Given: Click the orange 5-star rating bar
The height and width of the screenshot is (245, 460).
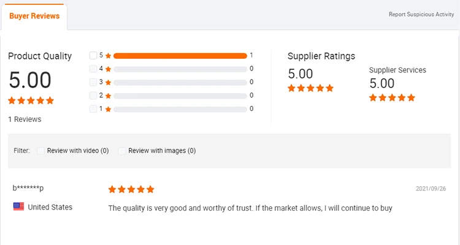Looking at the screenshot, I should pos(180,55).
